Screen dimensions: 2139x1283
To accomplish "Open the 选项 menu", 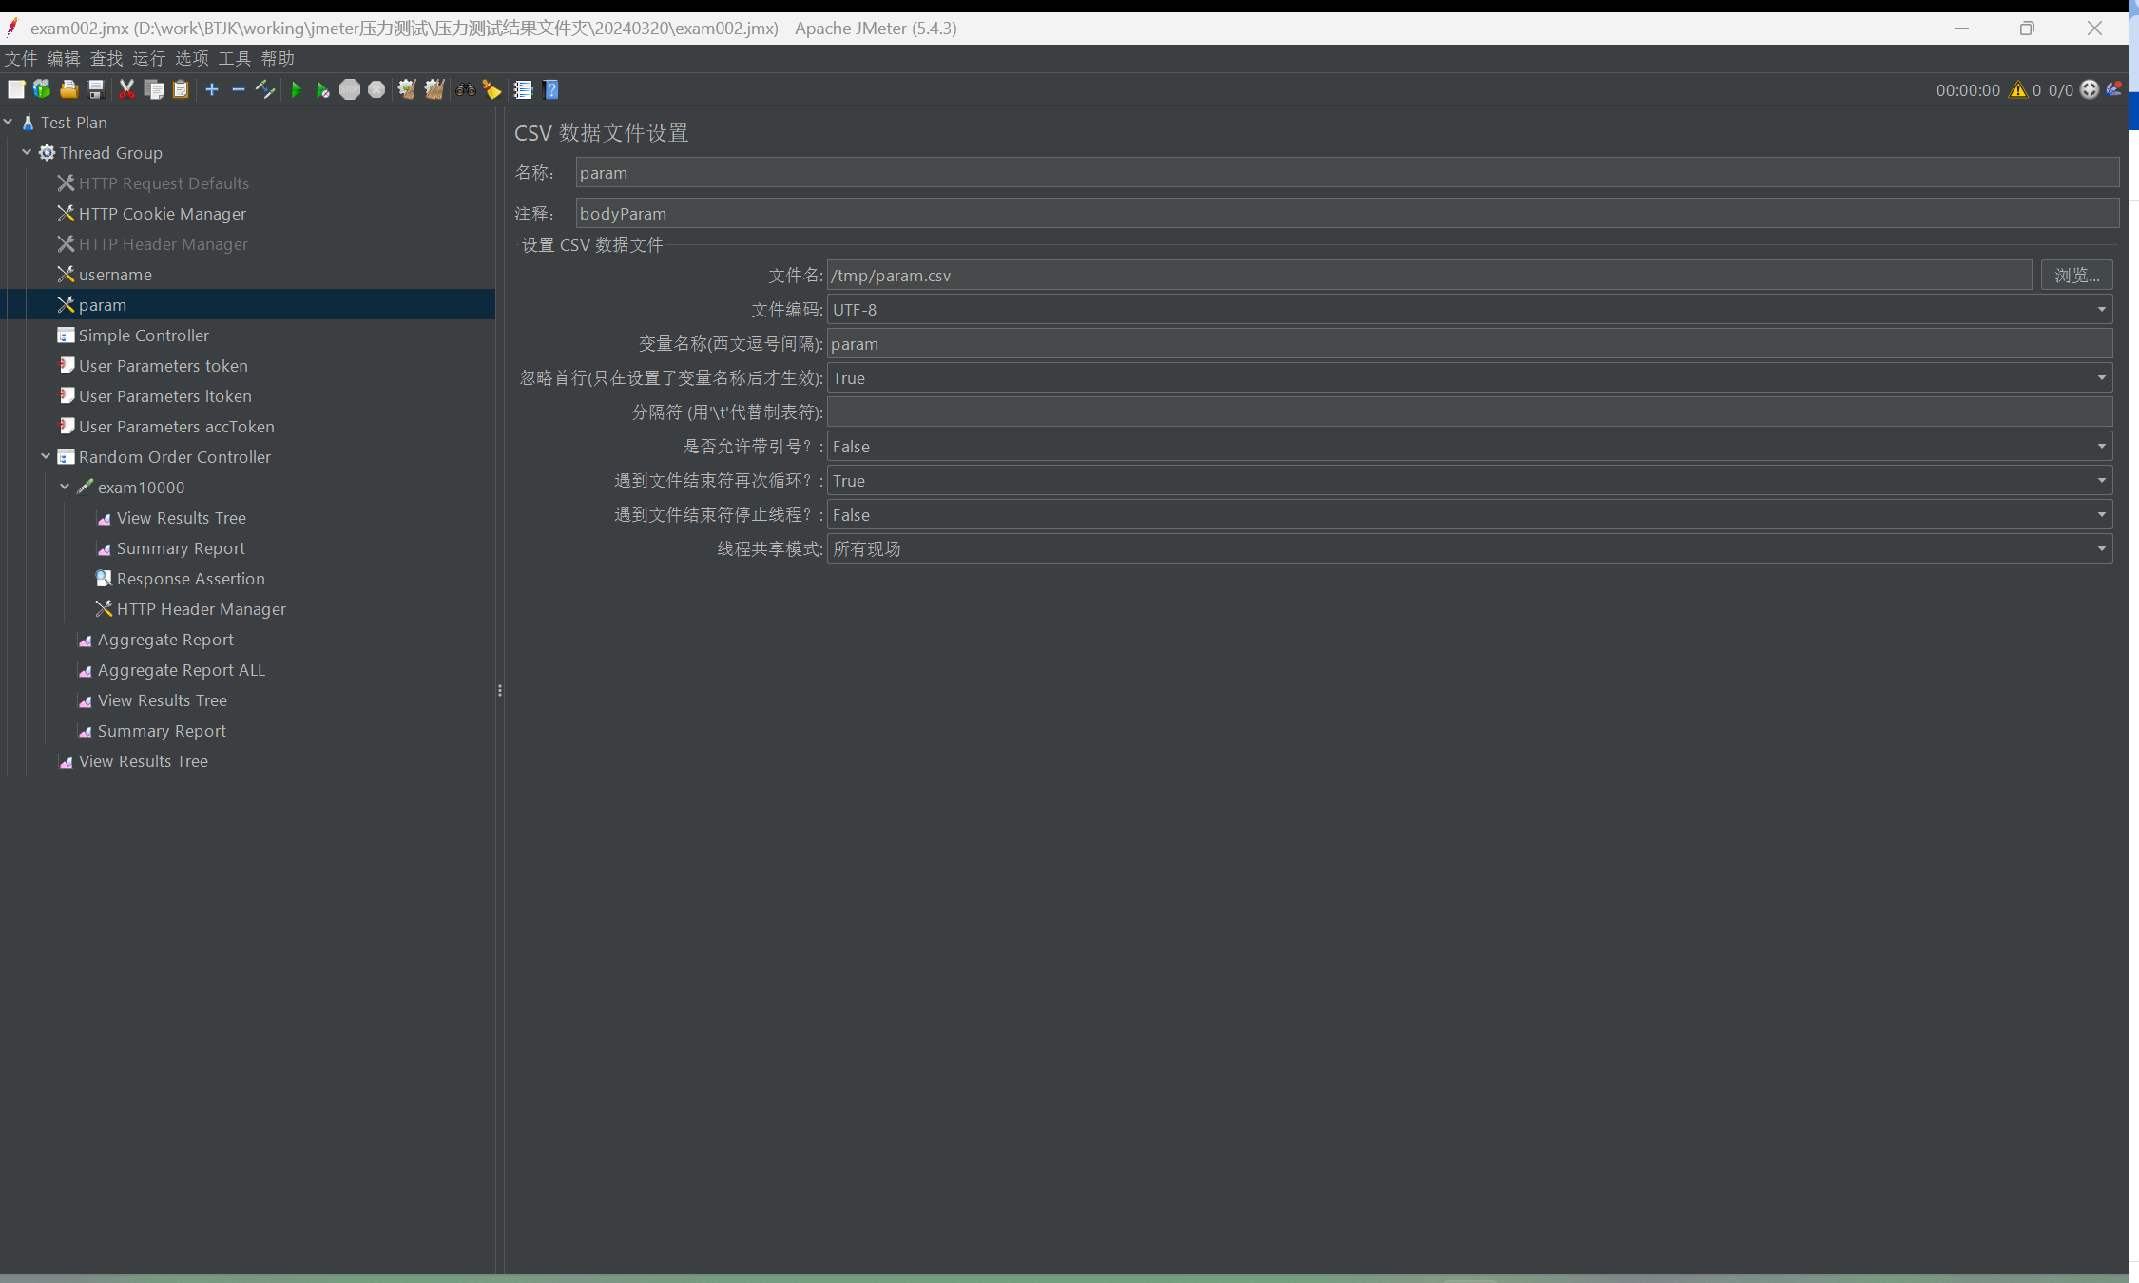I will (x=191, y=59).
